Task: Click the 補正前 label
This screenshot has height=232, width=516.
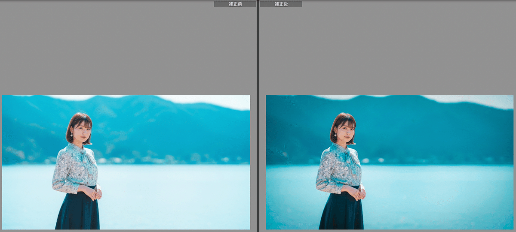Action: (235, 4)
